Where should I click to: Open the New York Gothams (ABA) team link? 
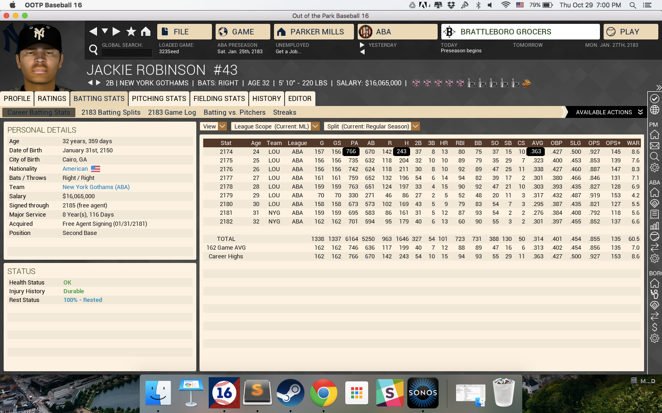point(96,187)
